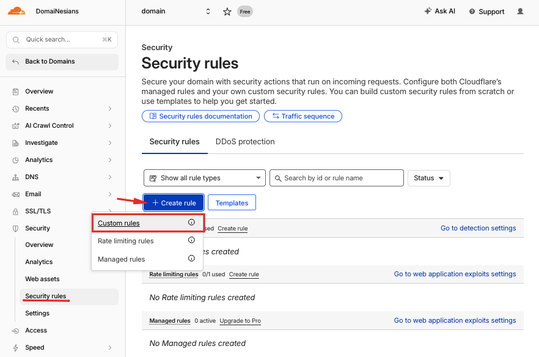Click the Speed lightning bolt icon
The height and width of the screenshot is (357, 539).
click(x=15, y=348)
